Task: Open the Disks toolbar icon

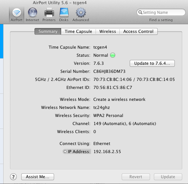Action: [64, 13]
